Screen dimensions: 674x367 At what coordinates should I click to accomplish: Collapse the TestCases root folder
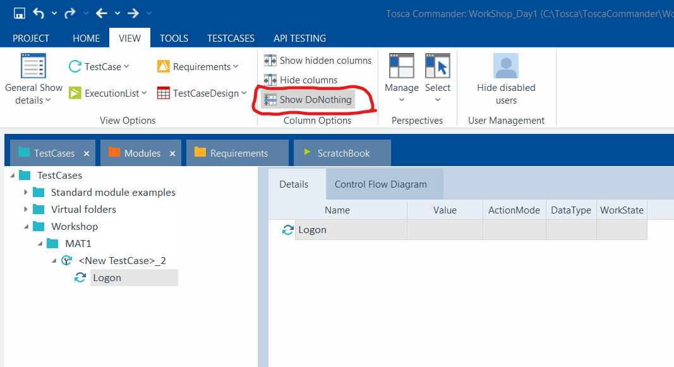click(x=12, y=176)
